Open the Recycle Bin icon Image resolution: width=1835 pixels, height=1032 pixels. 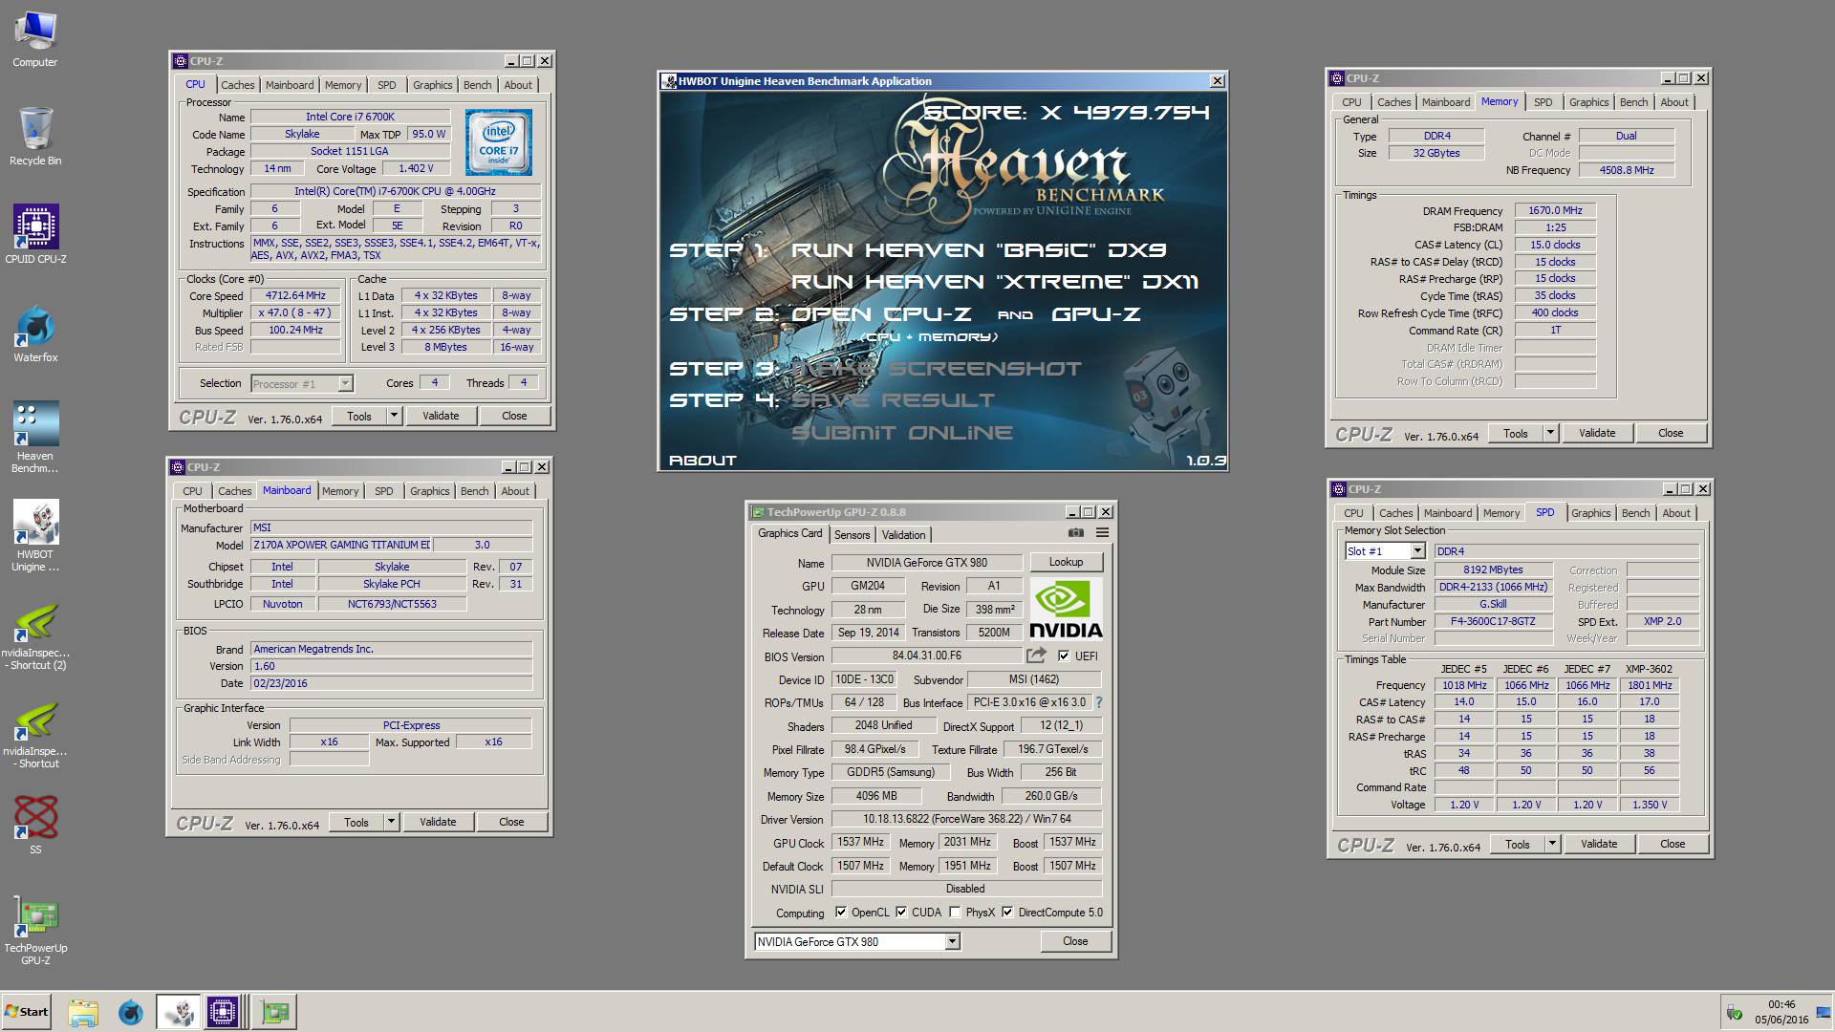tap(35, 136)
